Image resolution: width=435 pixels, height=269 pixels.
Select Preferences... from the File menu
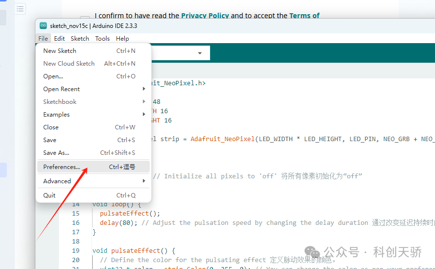coord(62,167)
